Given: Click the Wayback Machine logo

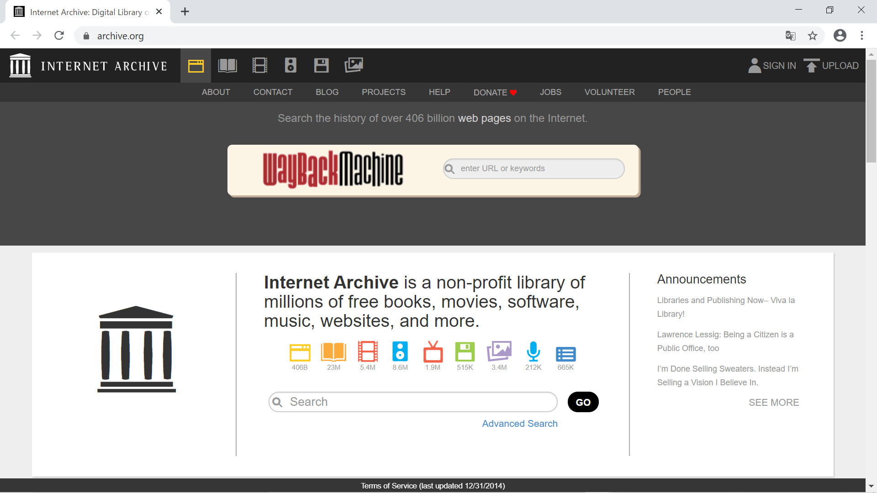Looking at the screenshot, I should 333,169.
